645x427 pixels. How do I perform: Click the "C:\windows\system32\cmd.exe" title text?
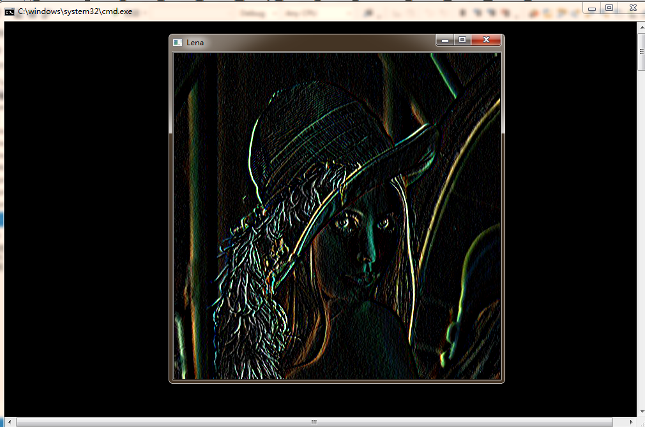coord(75,11)
